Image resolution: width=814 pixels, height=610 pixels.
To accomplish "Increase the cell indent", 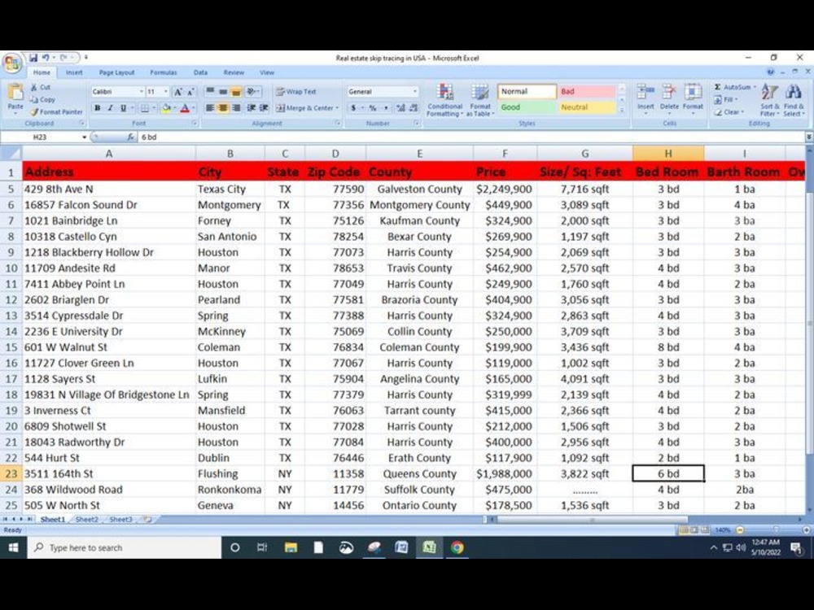I will 264,108.
